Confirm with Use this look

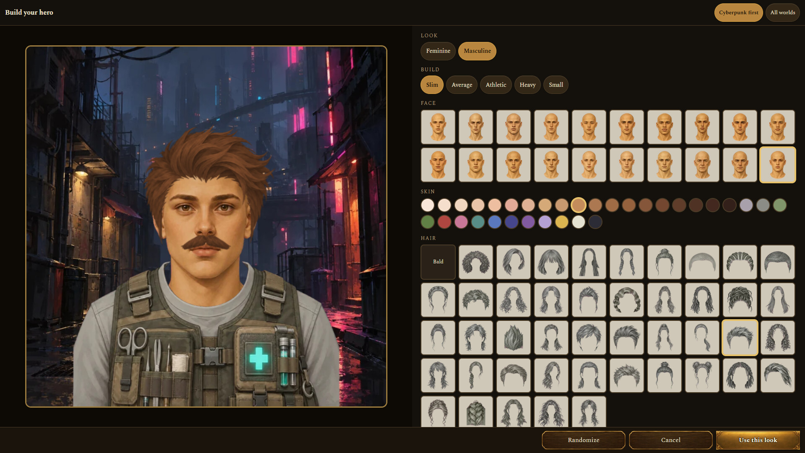[x=758, y=440]
